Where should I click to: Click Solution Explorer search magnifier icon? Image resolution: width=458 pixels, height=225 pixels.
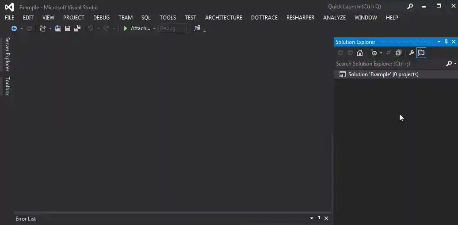tap(449, 63)
